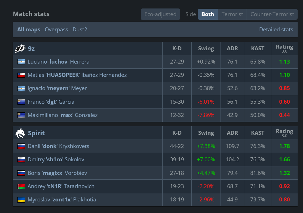Click the K-D column header in Spirit table

coord(177,133)
